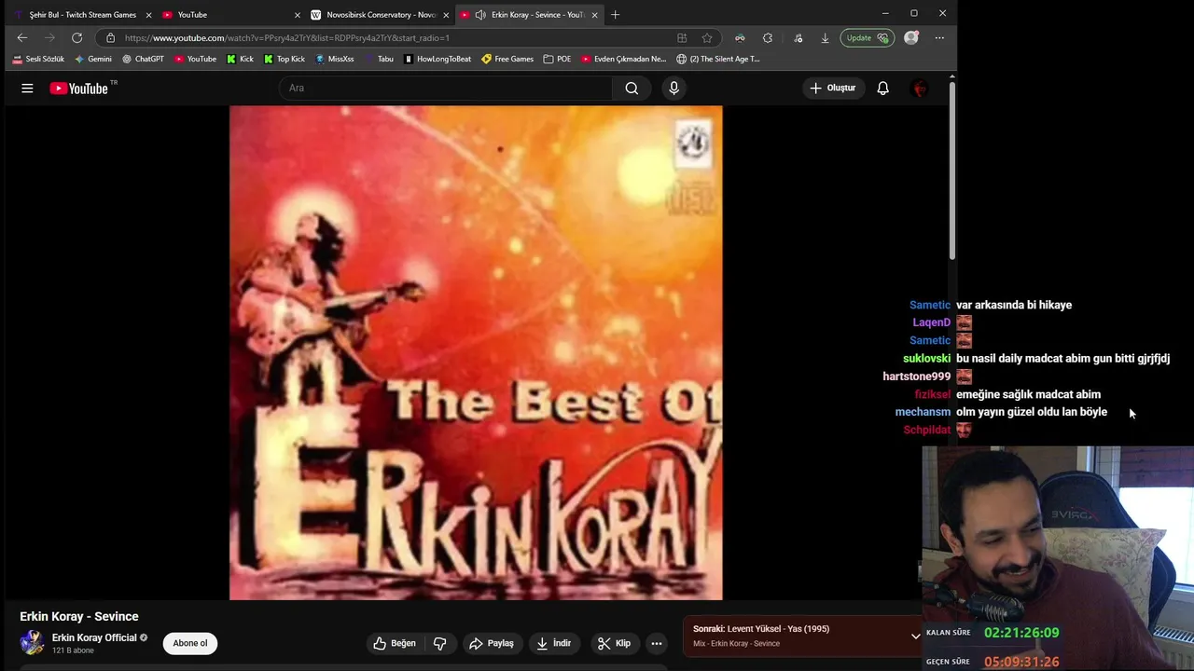This screenshot has width=1194, height=671.
Task: Open browser downloads arrow icon
Action: pos(825,38)
